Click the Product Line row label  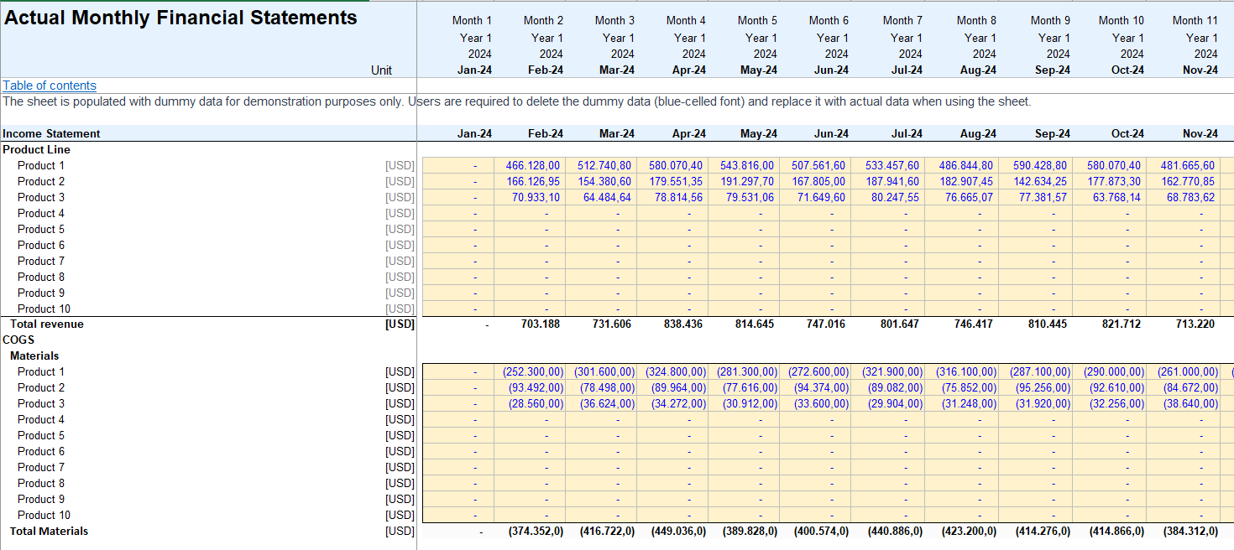36,149
